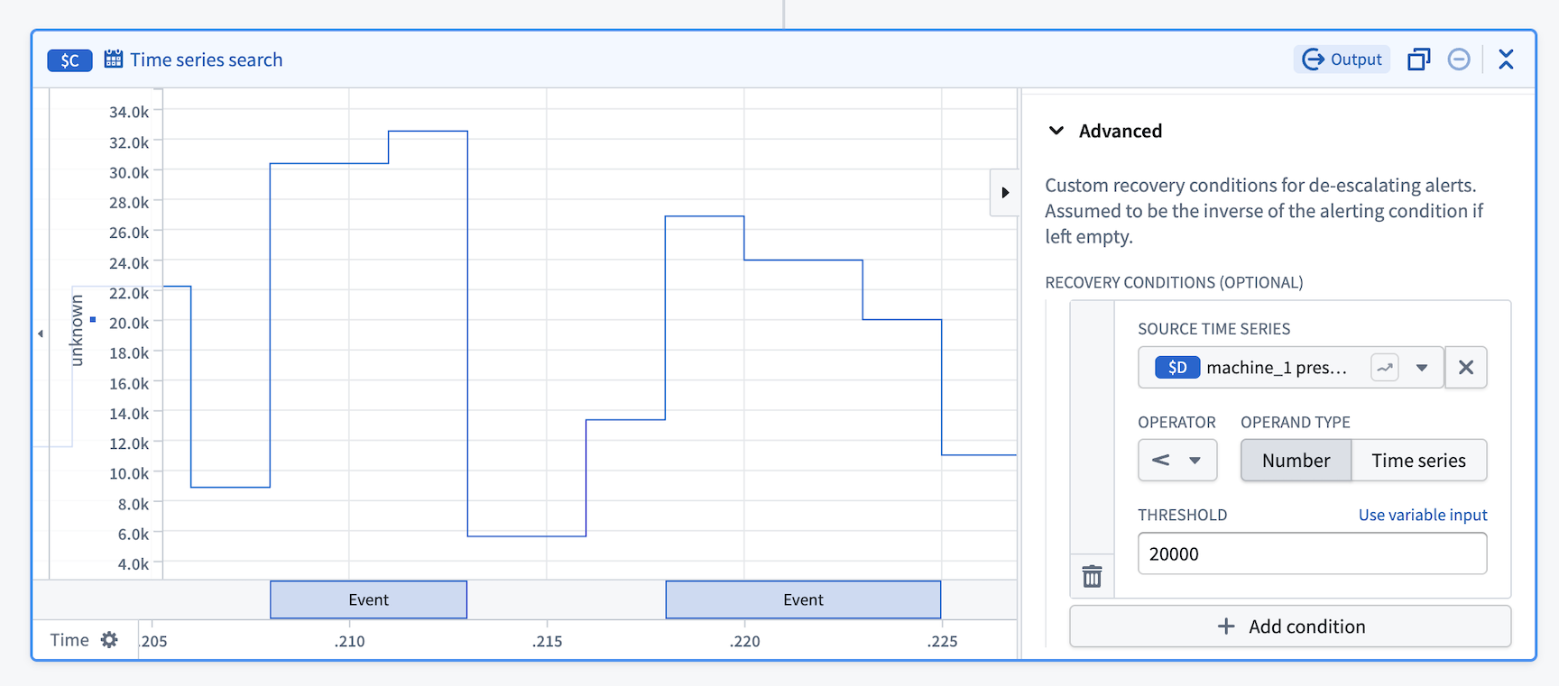The height and width of the screenshot is (686, 1559).
Task: Click the .220 time axis label
Action: click(x=745, y=641)
